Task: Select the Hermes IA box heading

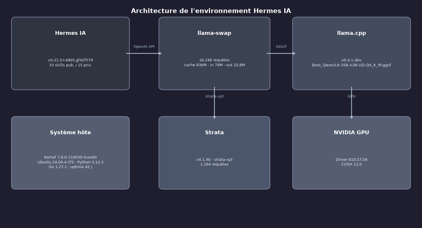Action: (70, 33)
